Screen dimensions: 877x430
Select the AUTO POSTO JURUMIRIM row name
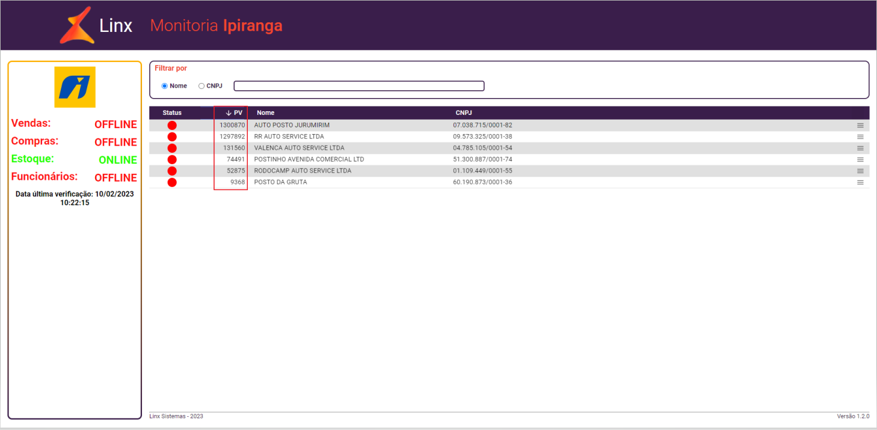click(292, 125)
